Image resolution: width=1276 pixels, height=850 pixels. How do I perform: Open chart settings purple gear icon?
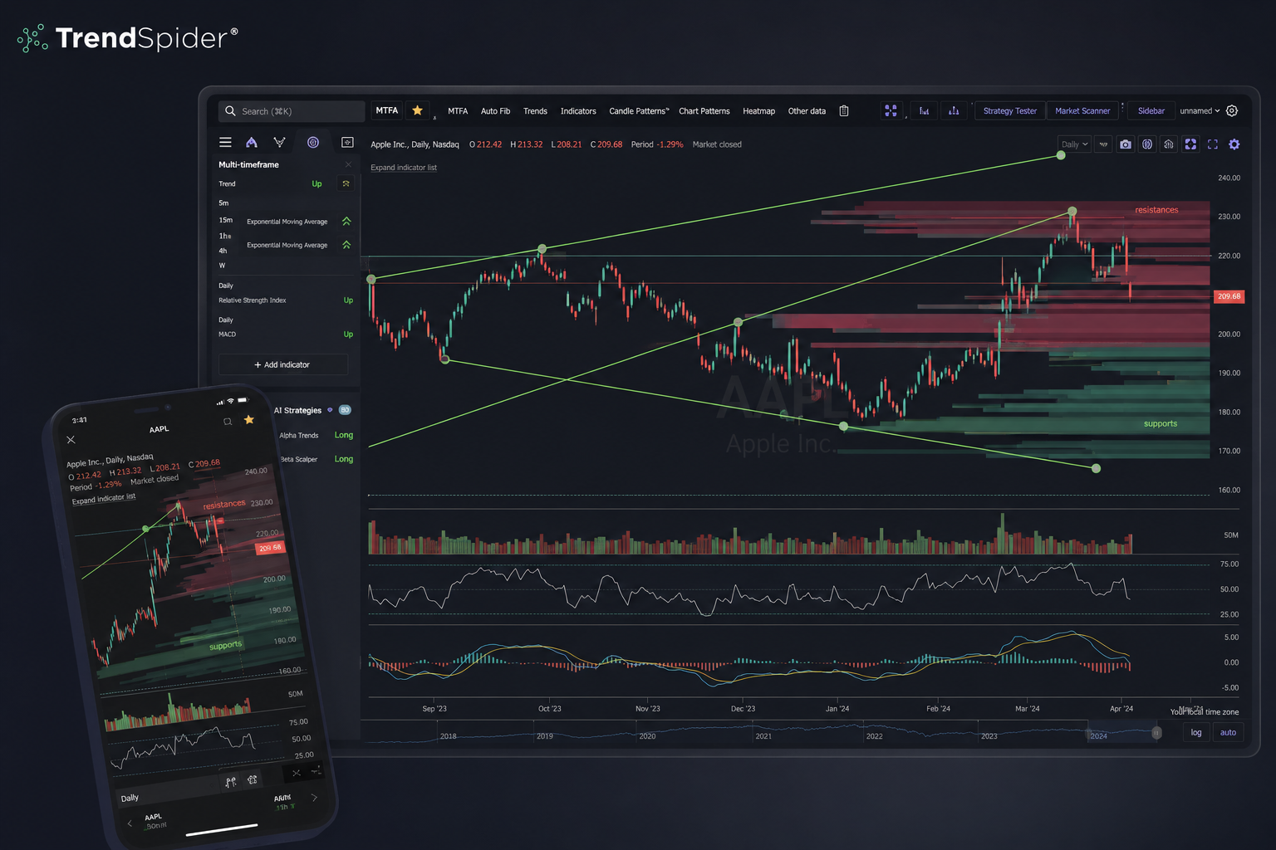coord(1234,144)
